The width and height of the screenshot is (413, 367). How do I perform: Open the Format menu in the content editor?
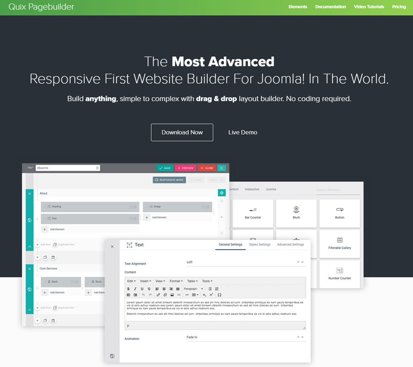176,281
